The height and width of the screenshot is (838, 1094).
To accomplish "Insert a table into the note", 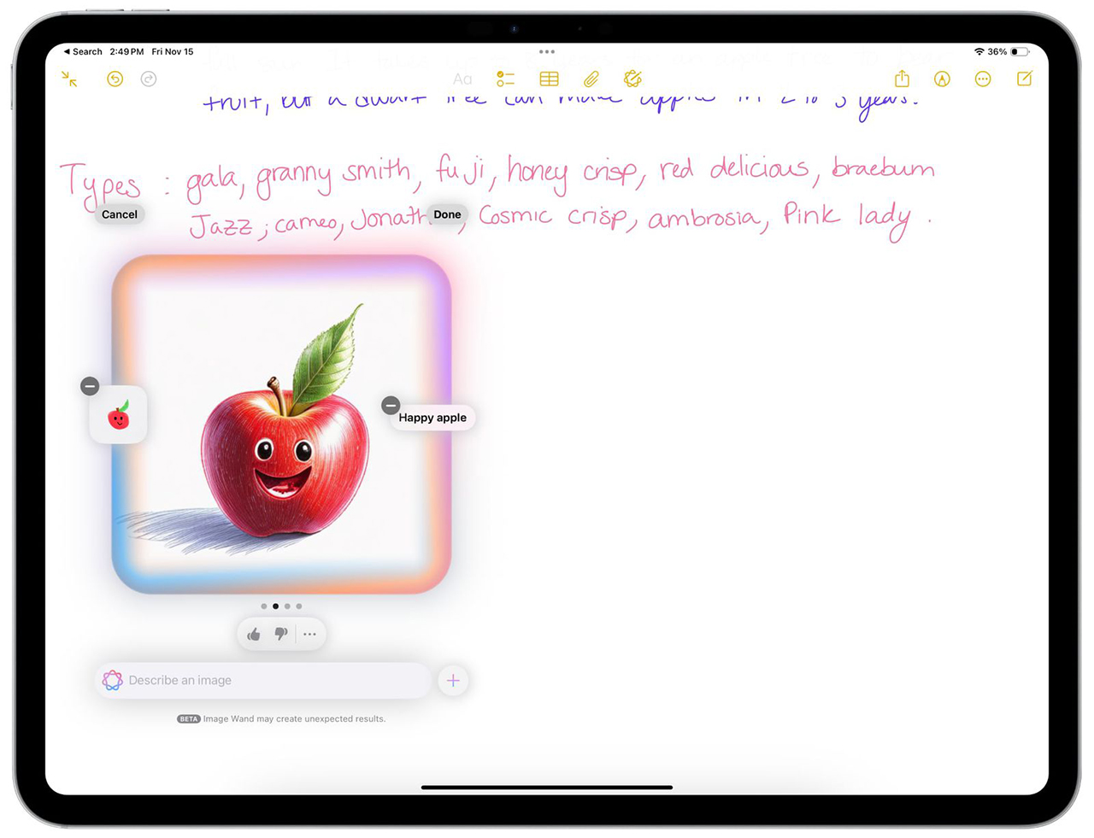I will [549, 79].
